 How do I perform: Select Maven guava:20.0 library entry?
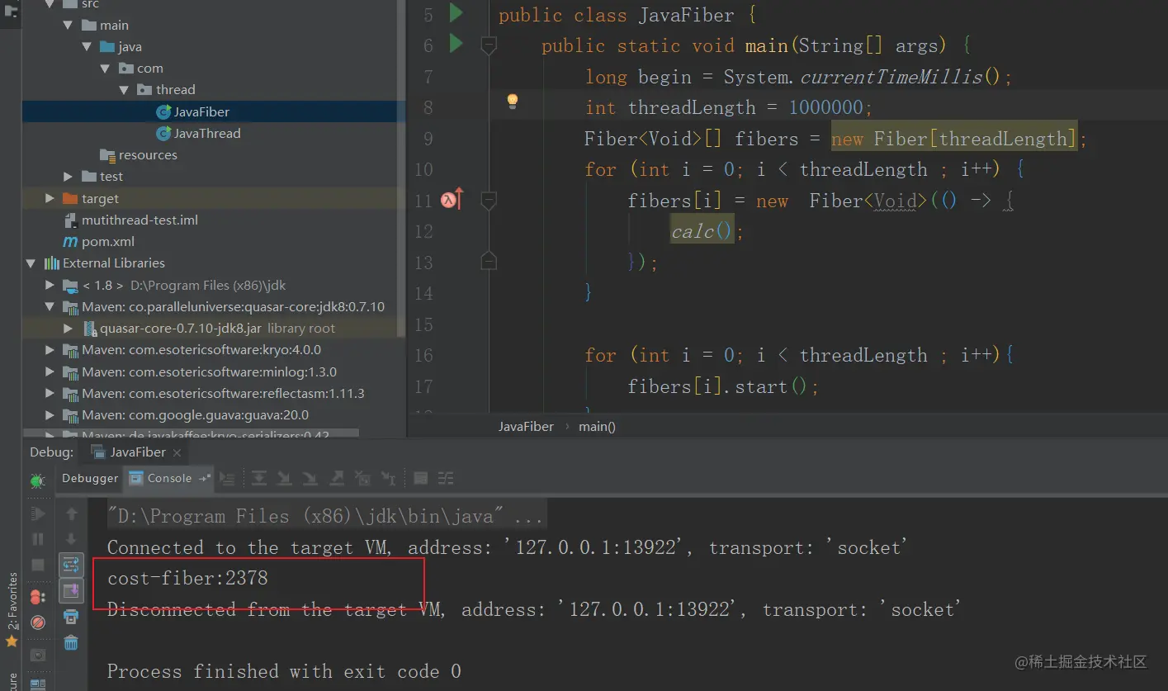point(196,414)
